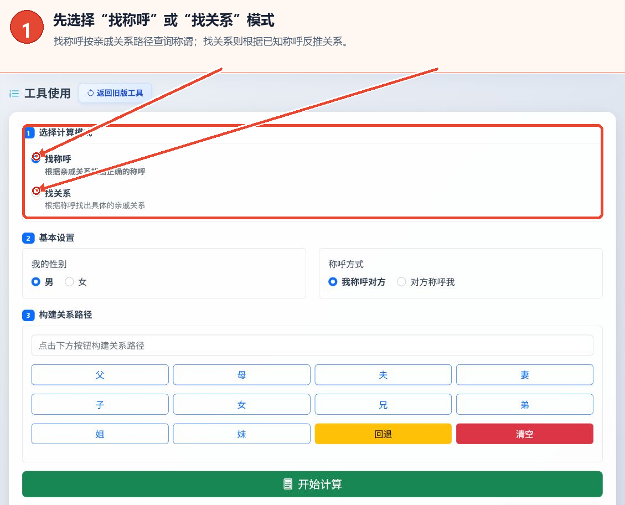Screen dimensions: 625x505
Task: Choose 女 as my gender
Action: 69,282
